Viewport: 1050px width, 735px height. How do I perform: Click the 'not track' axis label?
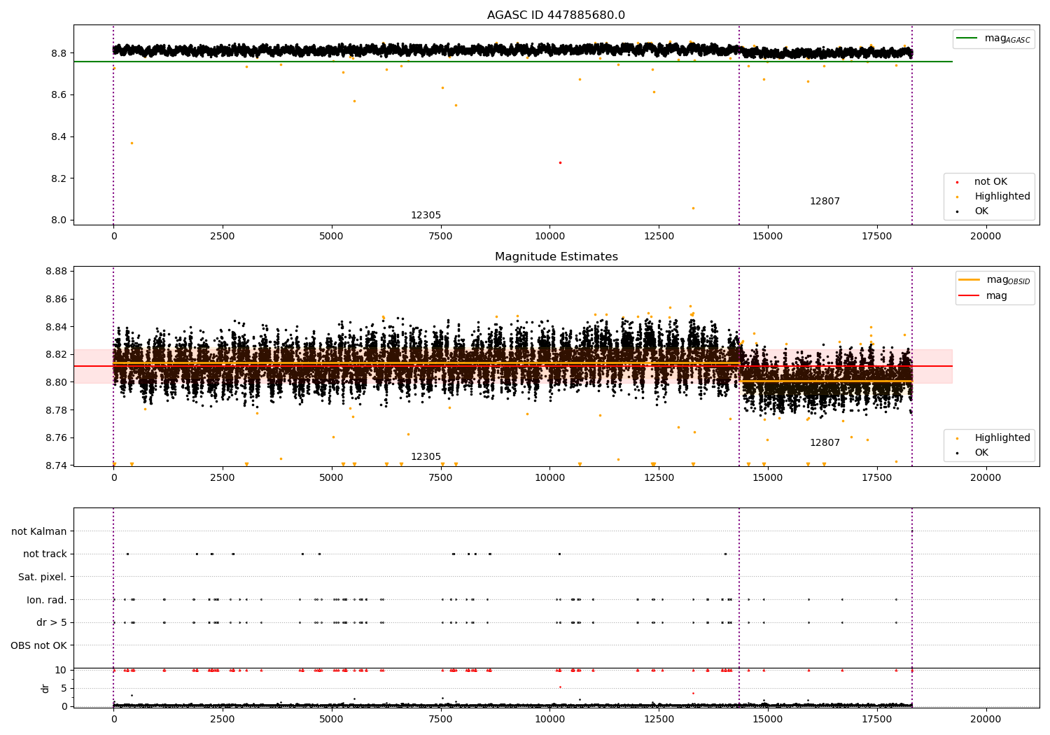pyautogui.click(x=45, y=554)
